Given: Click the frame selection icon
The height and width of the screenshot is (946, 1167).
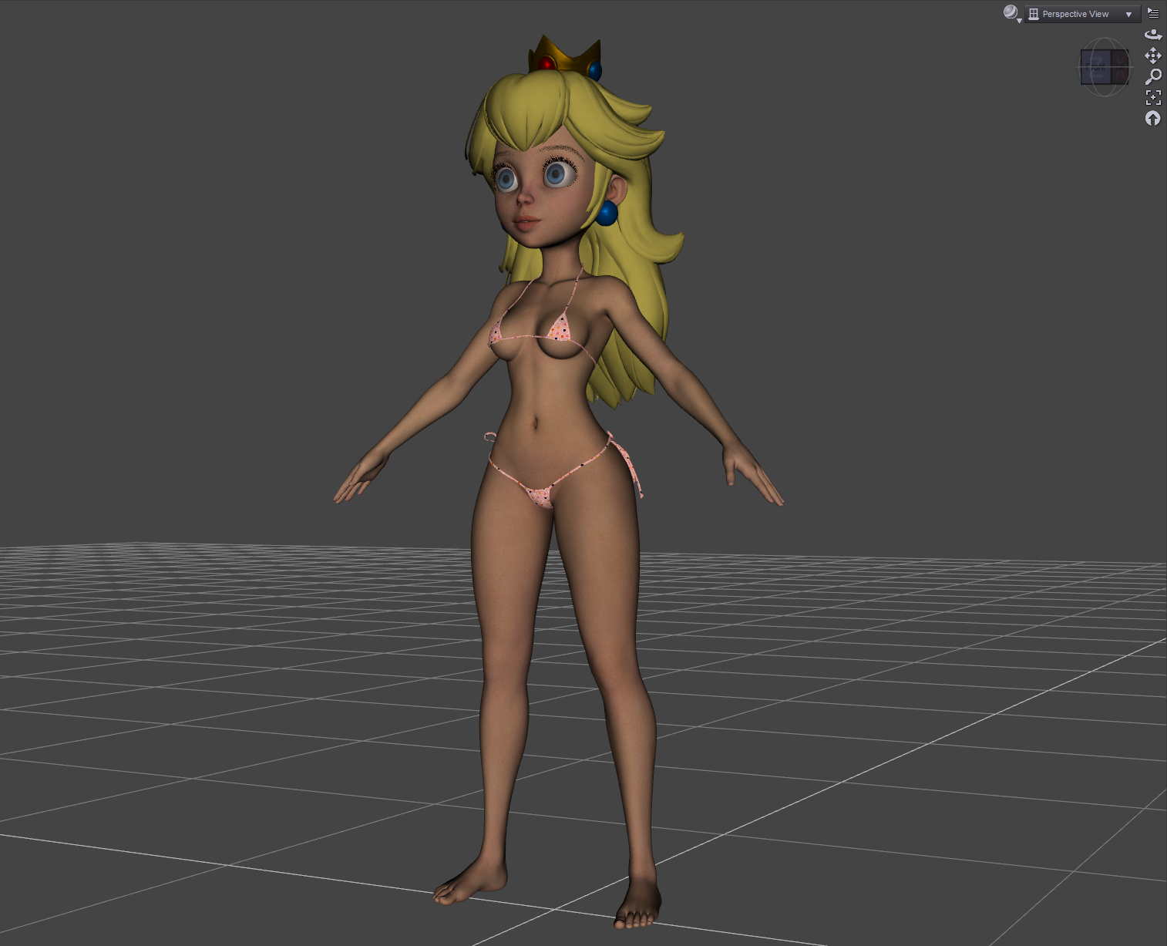Looking at the screenshot, I should tap(1153, 97).
